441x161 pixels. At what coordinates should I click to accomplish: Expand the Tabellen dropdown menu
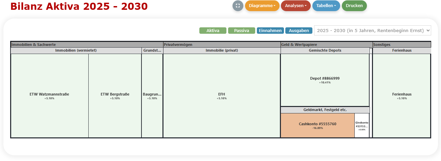pyautogui.click(x=326, y=6)
